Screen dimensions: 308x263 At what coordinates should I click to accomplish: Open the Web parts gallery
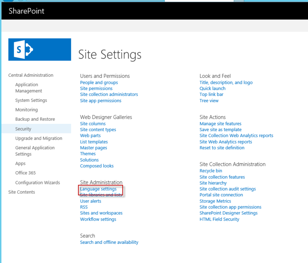tap(90, 135)
